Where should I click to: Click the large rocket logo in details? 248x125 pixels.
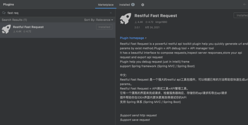click(x=126, y=18)
